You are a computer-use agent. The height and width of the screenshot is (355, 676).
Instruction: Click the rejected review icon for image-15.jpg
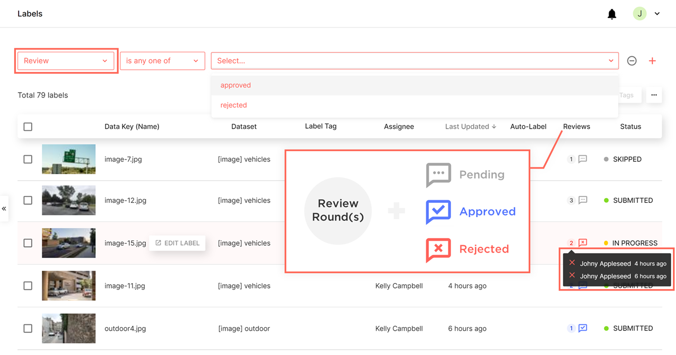pos(583,243)
